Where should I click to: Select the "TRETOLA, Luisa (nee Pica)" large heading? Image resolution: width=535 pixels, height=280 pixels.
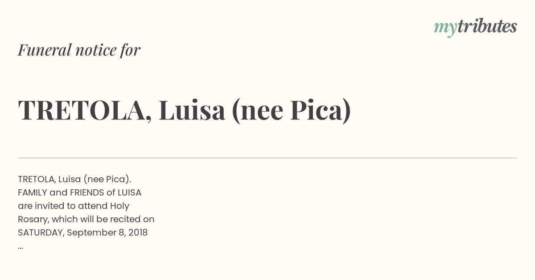click(x=185, y=111)
